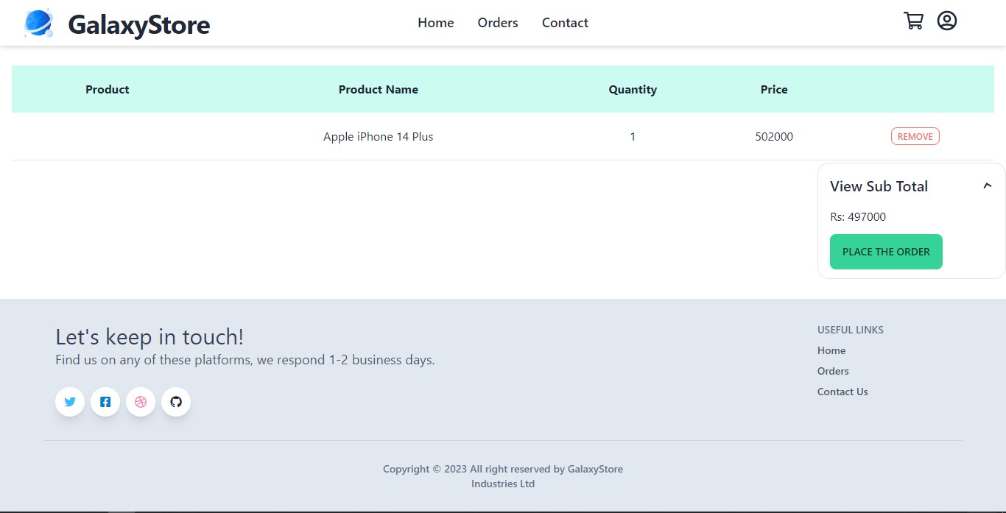Select the Orders navigation item

498,23
